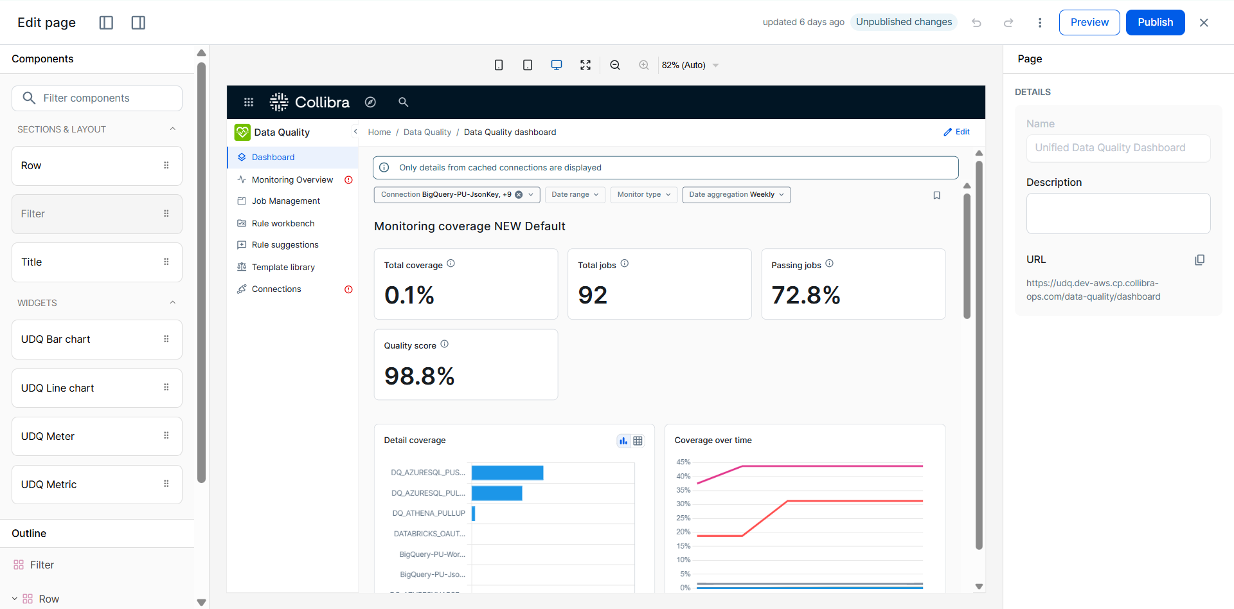Screen dimensions: 1234x609
Task: Click the fit-to-screen expand icon
Action: pos(586,65)
